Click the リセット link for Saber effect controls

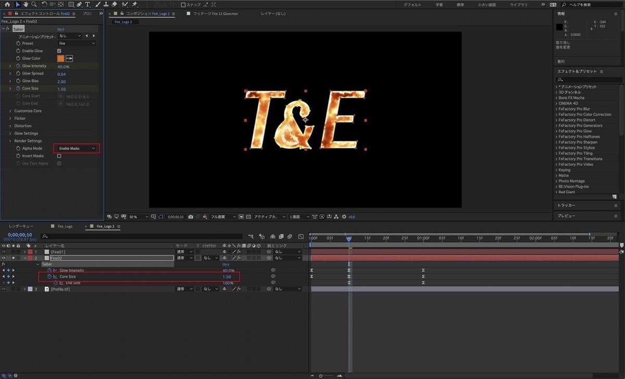point(60,29)
